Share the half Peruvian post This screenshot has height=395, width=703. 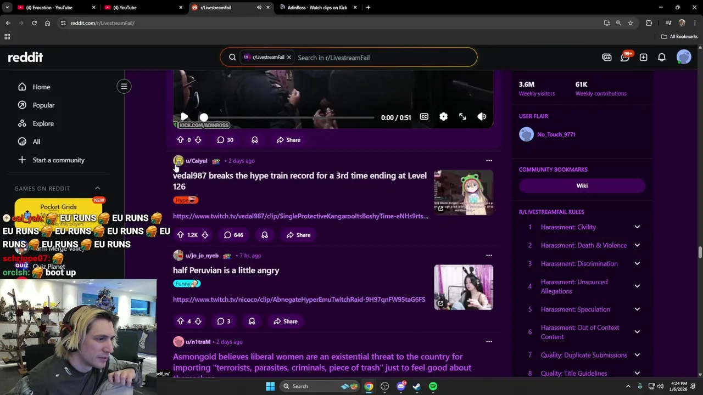(x=286, y=321)
